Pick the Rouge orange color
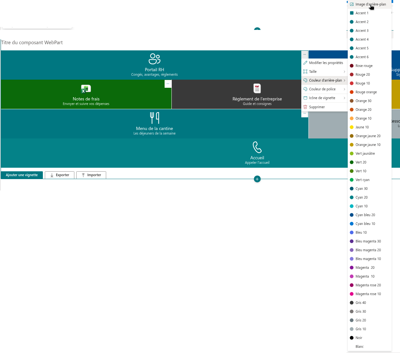The image size is (400, 353). [x=369, y=92]
